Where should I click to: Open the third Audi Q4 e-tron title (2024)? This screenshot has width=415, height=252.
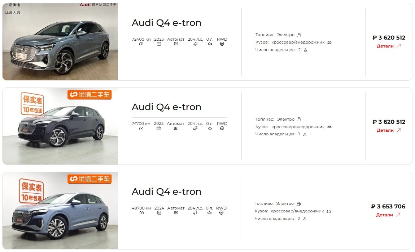(166, 192)
